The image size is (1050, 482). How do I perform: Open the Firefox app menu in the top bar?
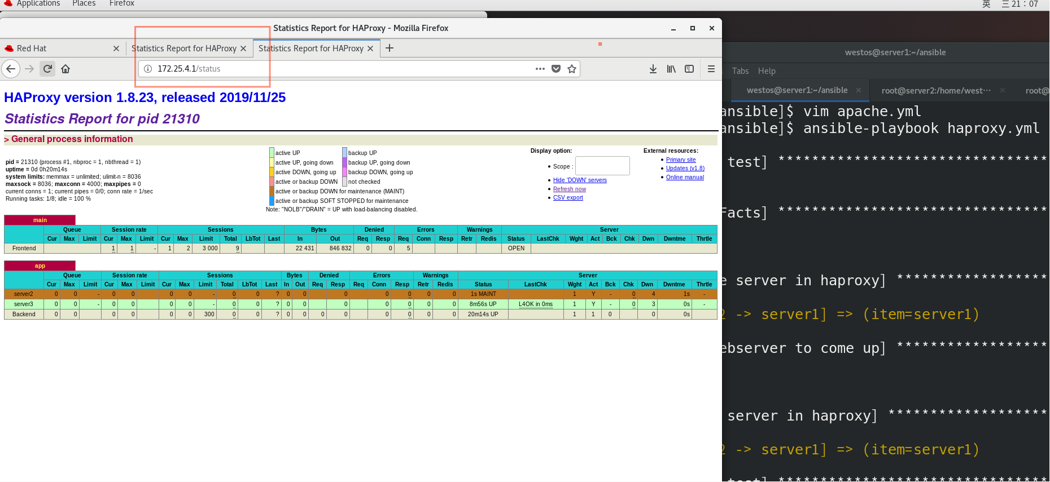point(121,3)
